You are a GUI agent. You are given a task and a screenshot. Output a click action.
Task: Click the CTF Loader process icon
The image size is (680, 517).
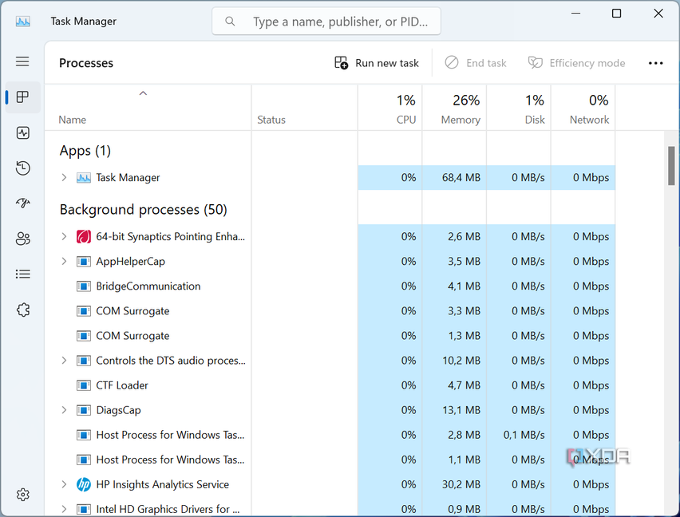pos(84,385)
